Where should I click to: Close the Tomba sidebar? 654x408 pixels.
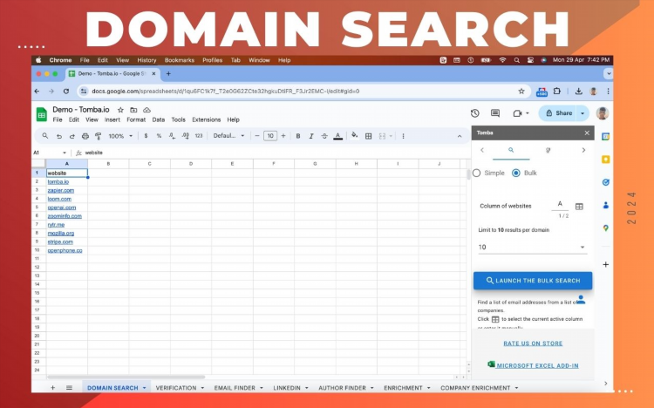[587, 133]
